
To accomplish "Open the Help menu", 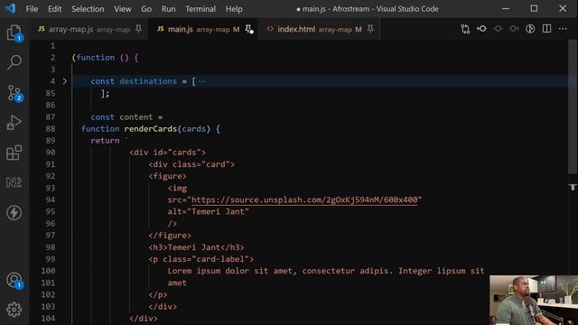I will [x=234, y=9].
